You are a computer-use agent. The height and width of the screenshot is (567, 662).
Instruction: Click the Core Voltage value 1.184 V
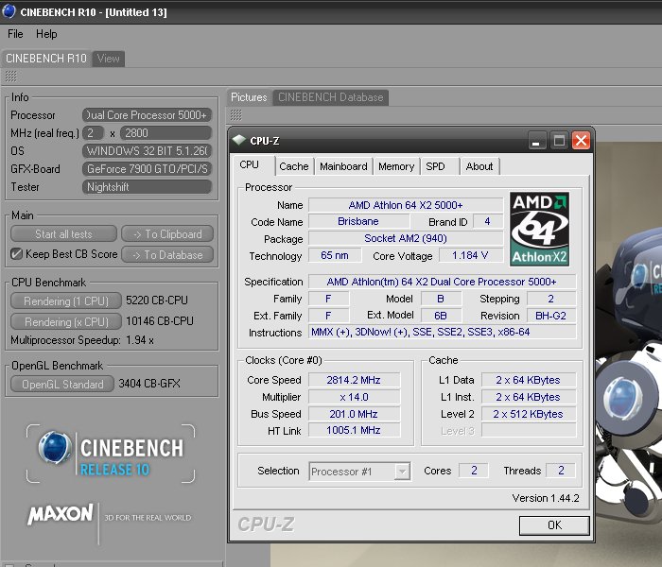coord(471,255)
